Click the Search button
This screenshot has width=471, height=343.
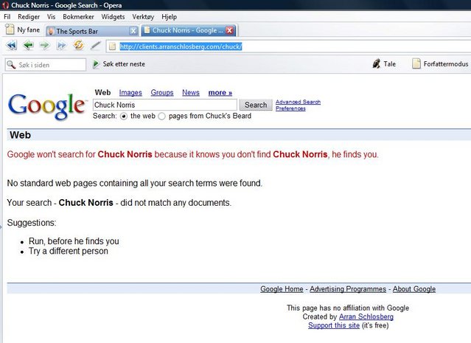tap(256, 105)
